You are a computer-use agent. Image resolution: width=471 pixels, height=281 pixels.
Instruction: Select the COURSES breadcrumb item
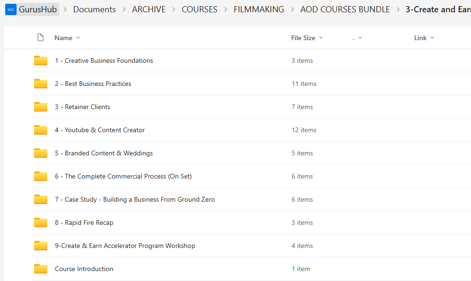[x=199, y=9]
